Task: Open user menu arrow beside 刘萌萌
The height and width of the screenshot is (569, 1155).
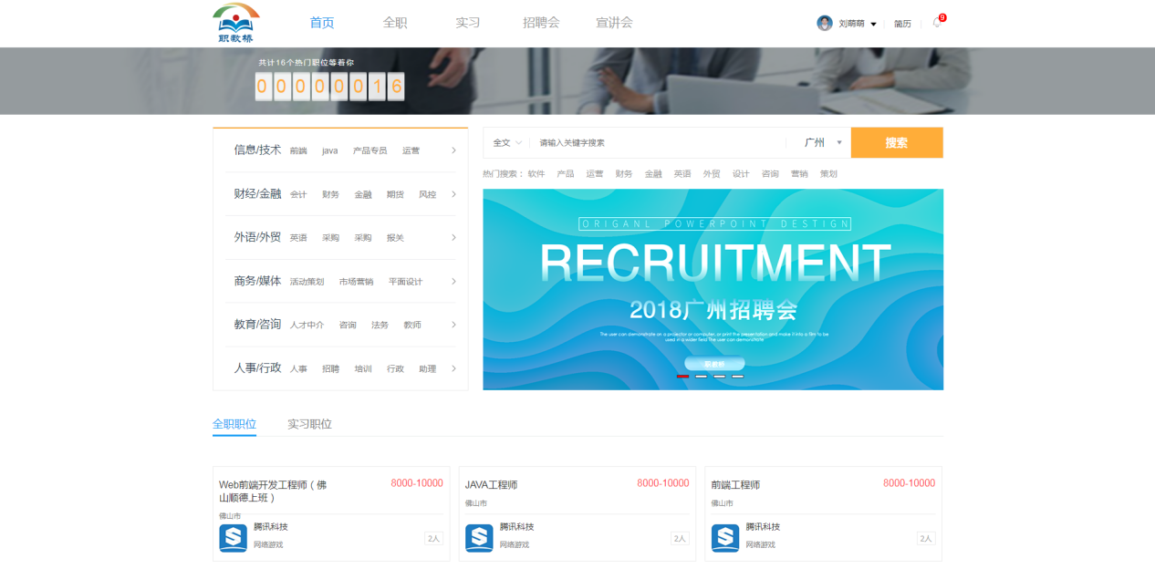Action: click(x=873, y=25)
